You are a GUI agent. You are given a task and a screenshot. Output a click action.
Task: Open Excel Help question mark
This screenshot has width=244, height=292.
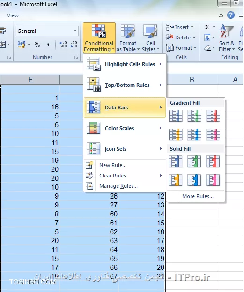[230, 15]
